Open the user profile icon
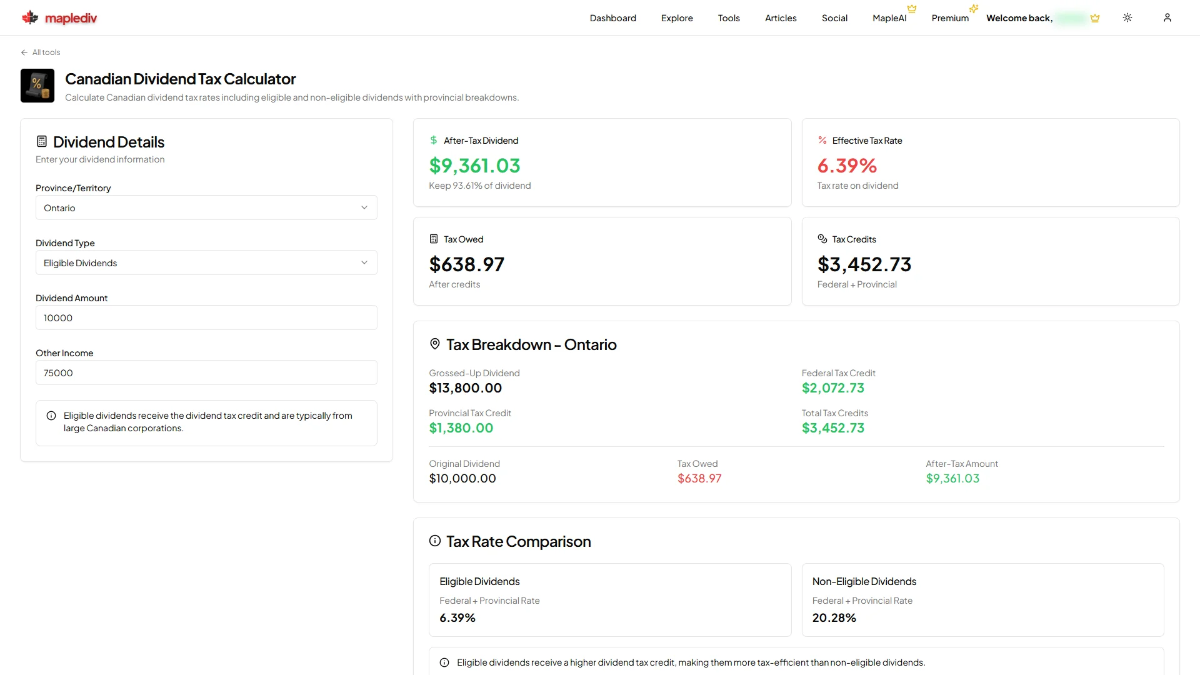Viewport: 1200px width, 675px height. 1167,17
